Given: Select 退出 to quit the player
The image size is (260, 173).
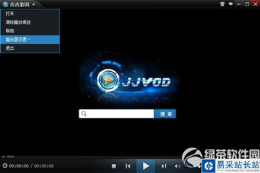Looking at the screenshot, I should (30, 48).
